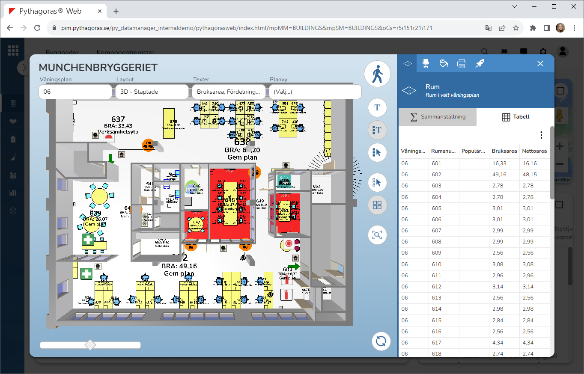Open the Layout dropdown showing 3D - Staplade
The image size is (584, 374).
pos(152,92)
